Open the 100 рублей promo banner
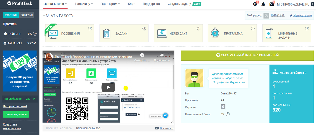Image resolution: width=316 pixels, height=135 pixels. (x=20, y=71)
